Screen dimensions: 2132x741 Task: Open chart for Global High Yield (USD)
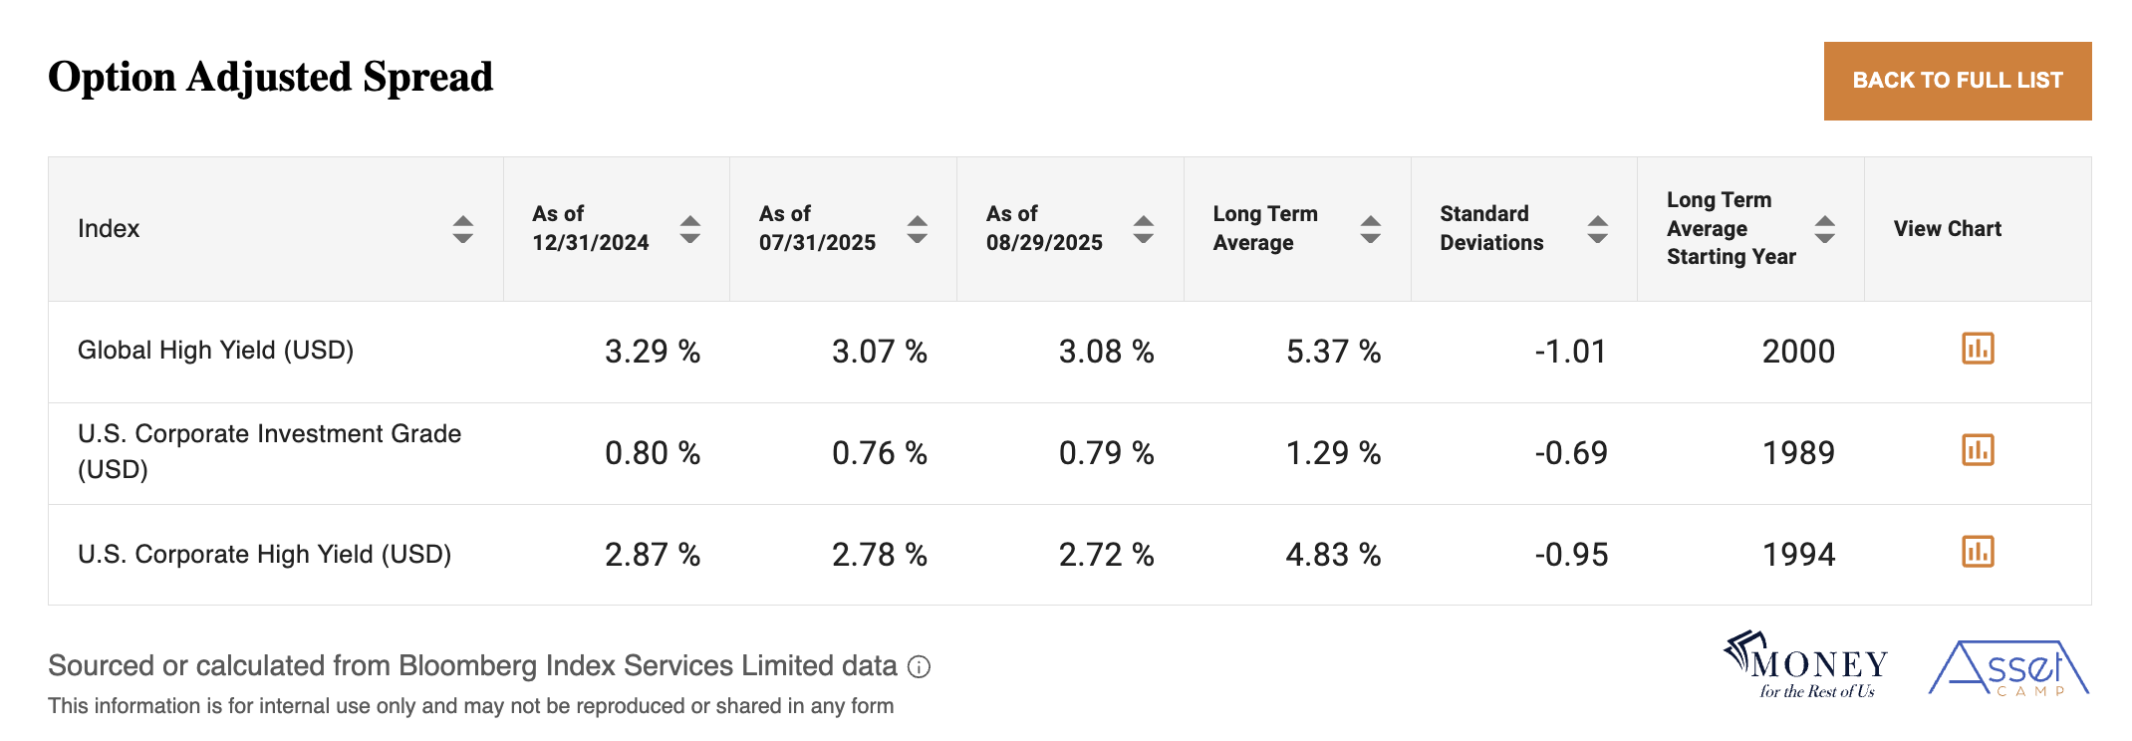[1978, 349]
